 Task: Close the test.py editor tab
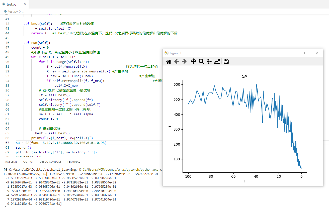[24, 4]
